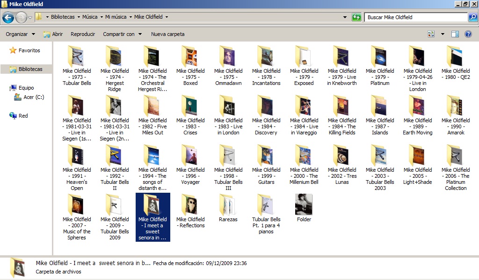Click the Nueva carpeta button
This screenshot has width=479, height=280.
[x=168, y=34]
